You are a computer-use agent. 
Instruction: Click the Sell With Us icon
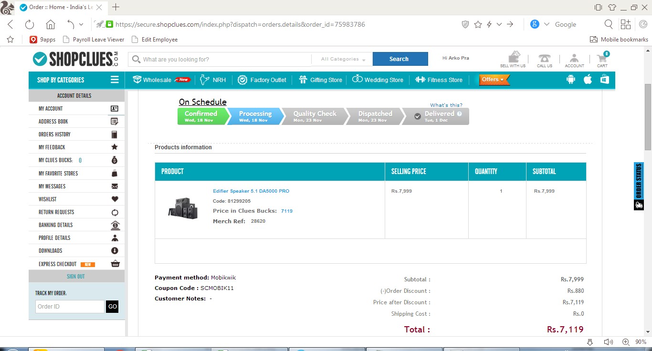[513, 58]
